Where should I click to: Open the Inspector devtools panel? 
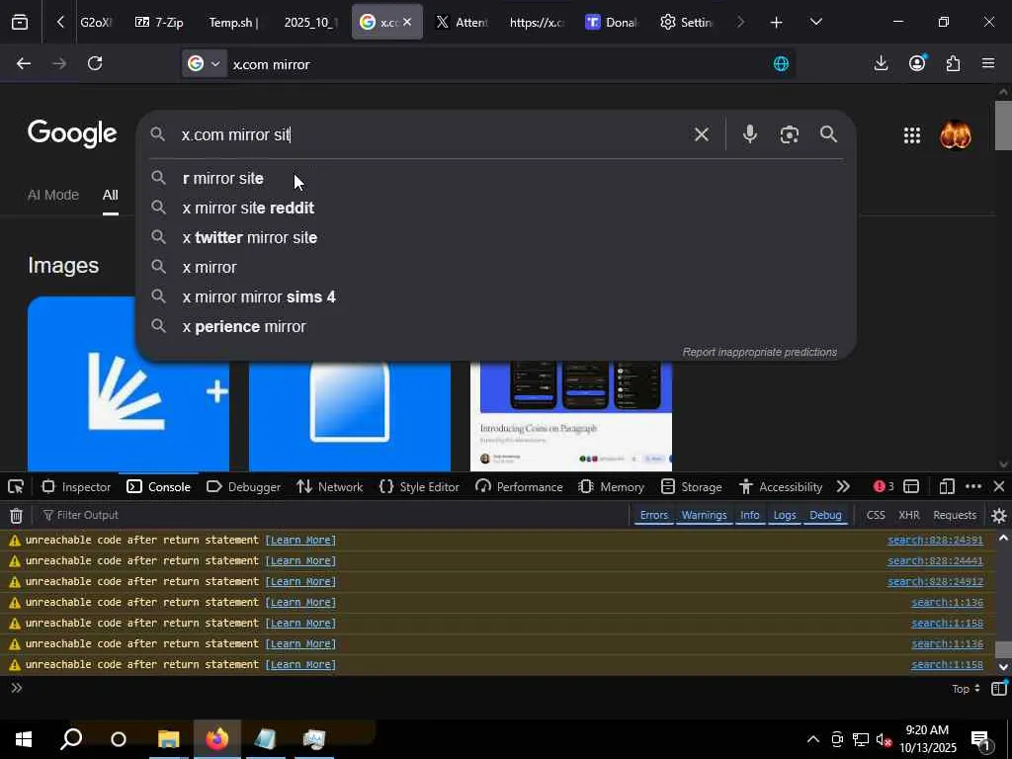pyautogui.click(x=76, y=486)
